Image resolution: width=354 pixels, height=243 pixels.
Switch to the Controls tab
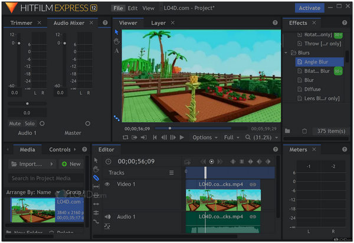coord(60,150)
